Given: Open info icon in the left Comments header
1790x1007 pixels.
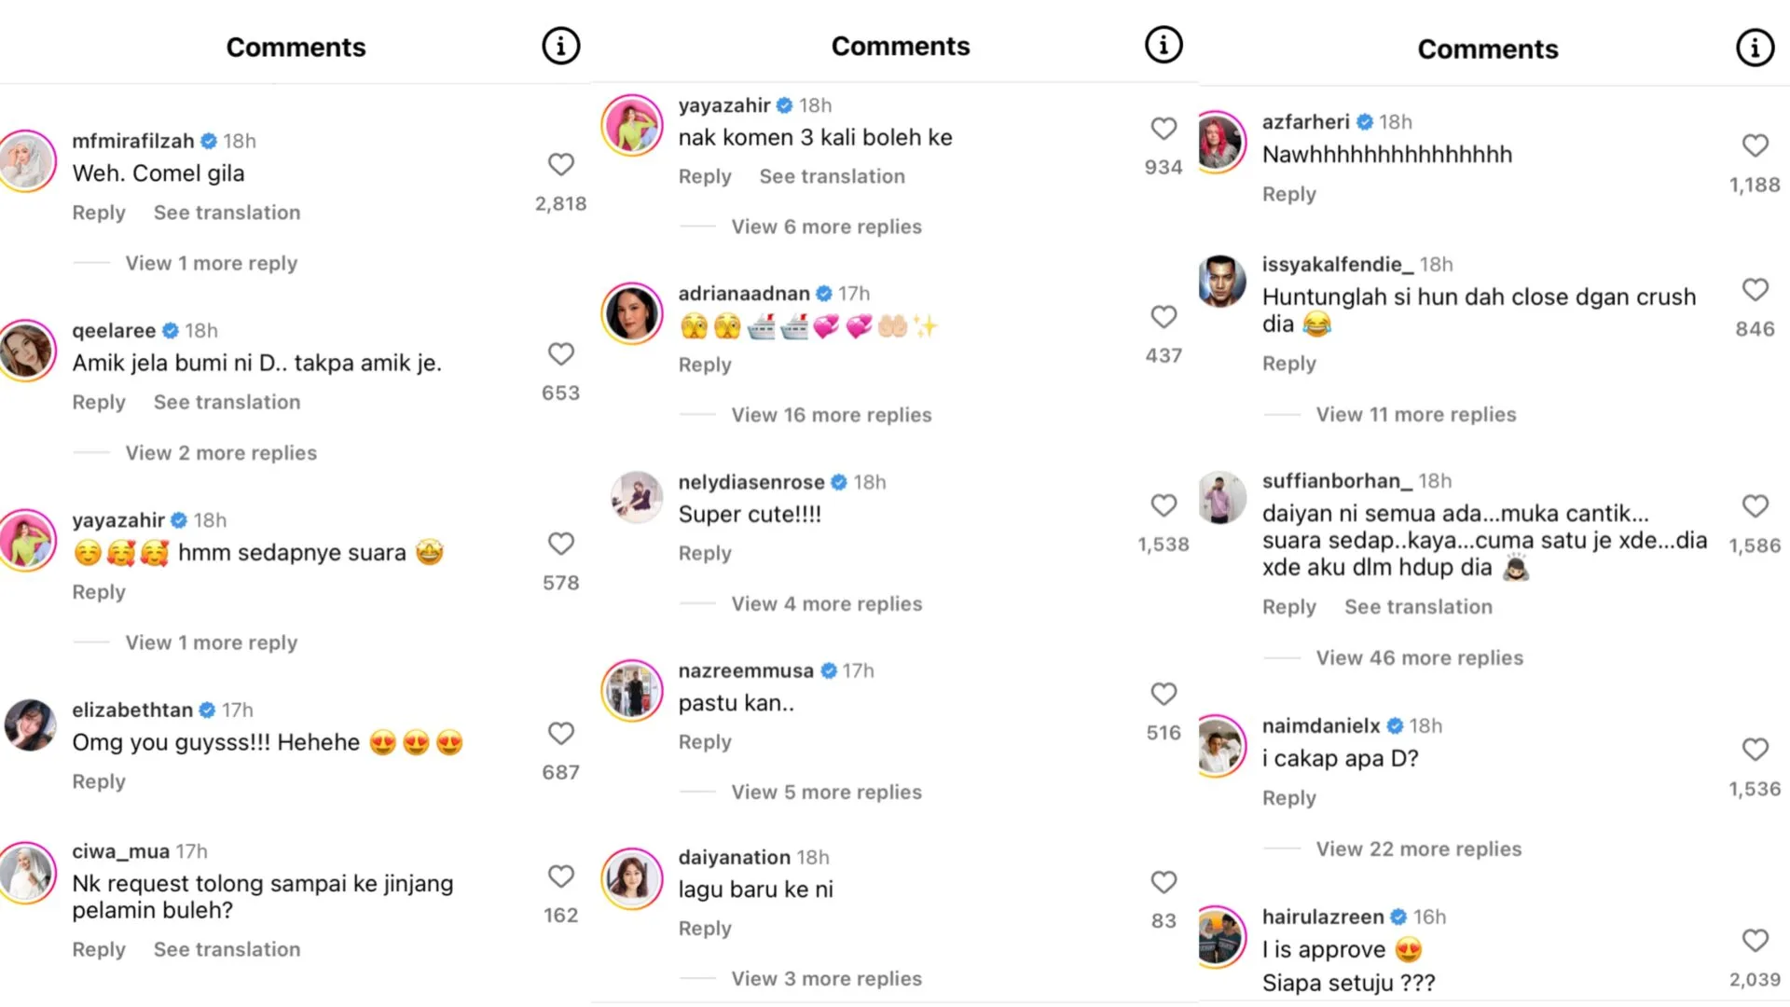Looking at the screenshot, I should click(560, 46).
